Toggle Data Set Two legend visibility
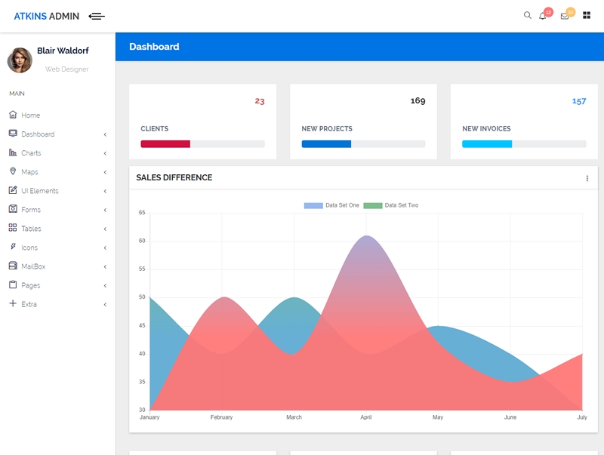This screenshot has height=455, width=604. click(390, 205)
